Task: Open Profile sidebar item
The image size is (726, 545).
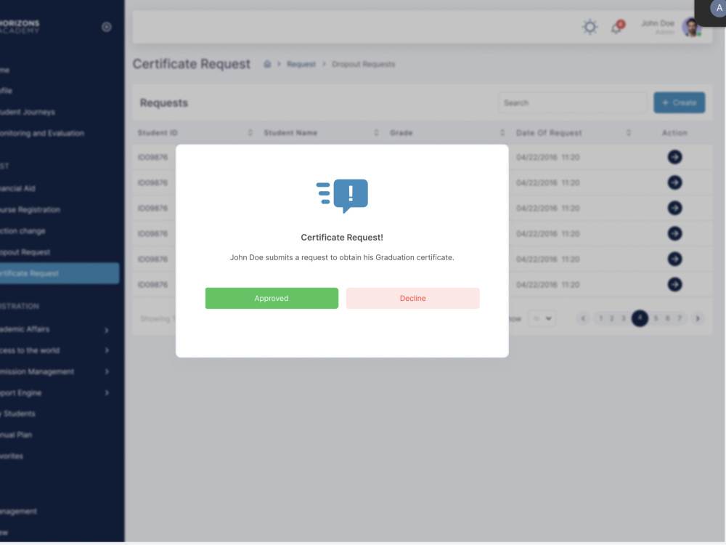Action: (x=6, y=91)
